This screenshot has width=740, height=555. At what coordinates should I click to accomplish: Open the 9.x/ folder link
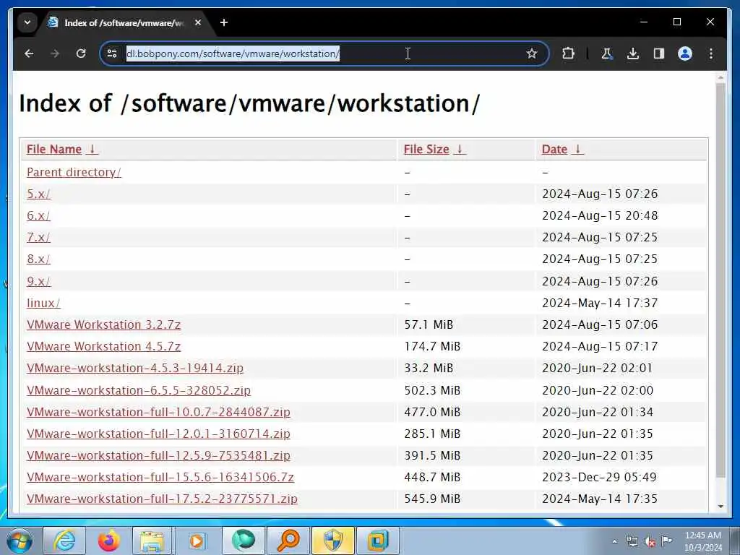pos(38,281)
